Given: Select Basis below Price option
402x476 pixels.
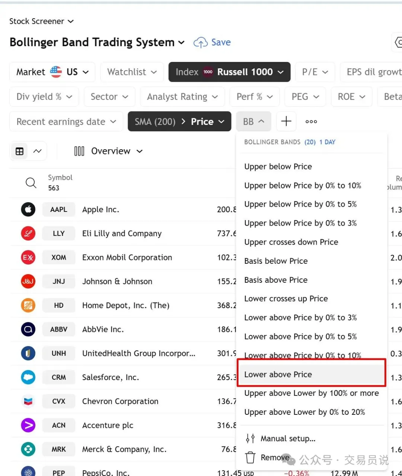Looking at the screenshot, I should pos(276,261).
